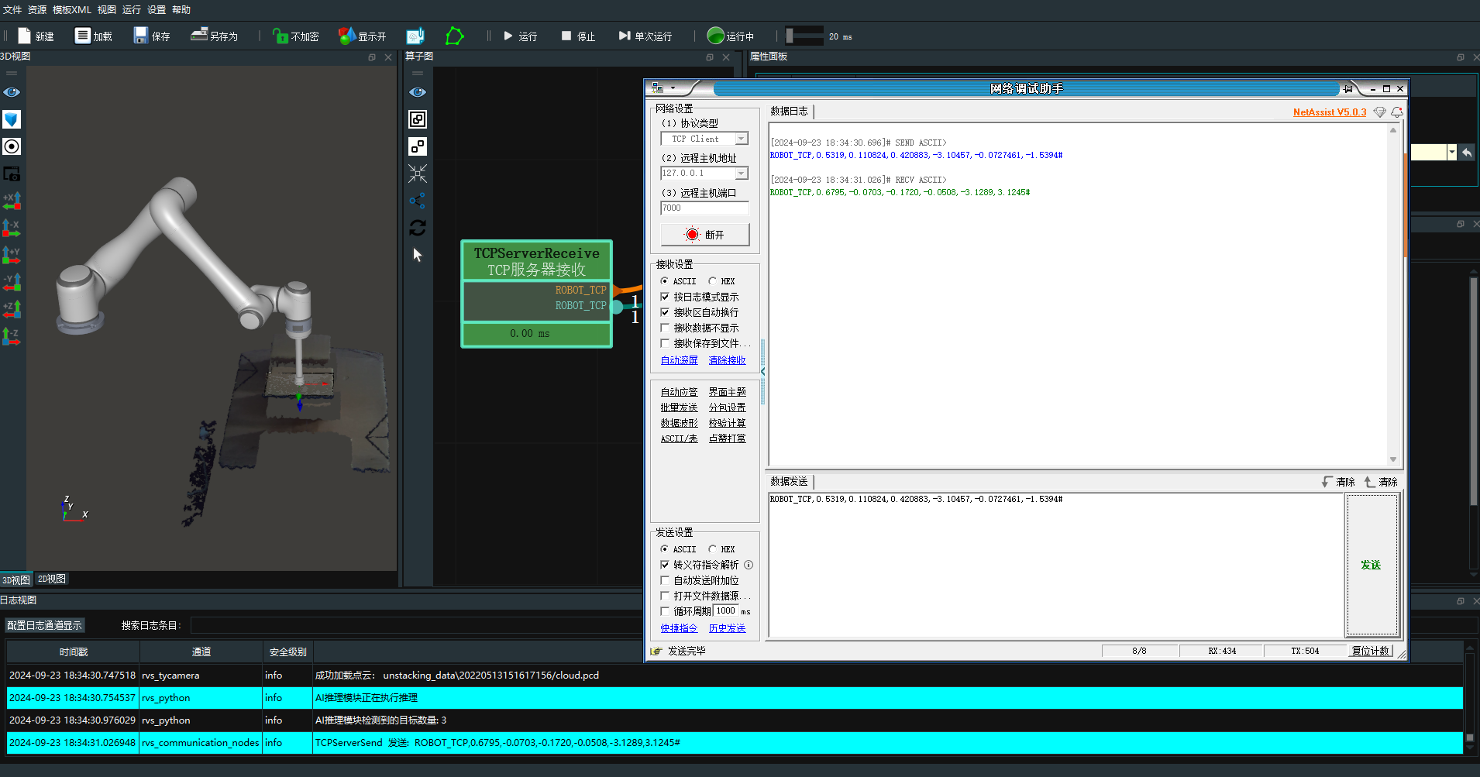Select HEX radio in 发送设置

point(712,549)
